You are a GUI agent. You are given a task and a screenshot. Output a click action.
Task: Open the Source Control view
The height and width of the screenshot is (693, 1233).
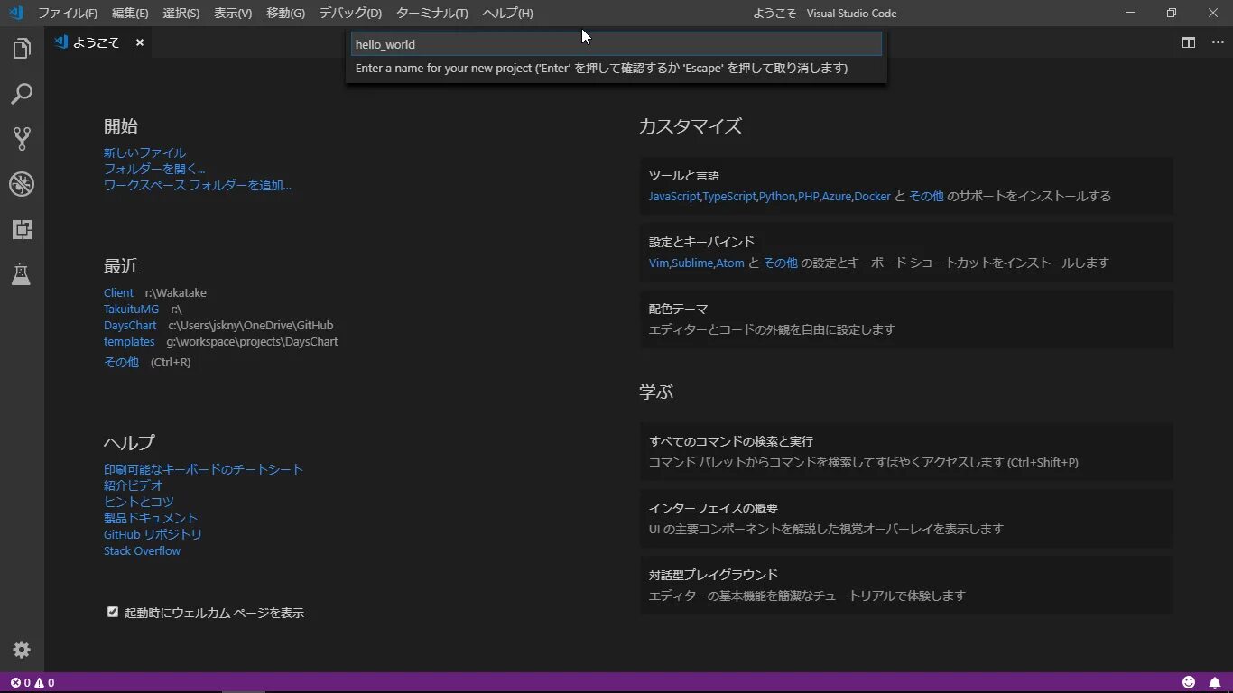pos(22,139)
